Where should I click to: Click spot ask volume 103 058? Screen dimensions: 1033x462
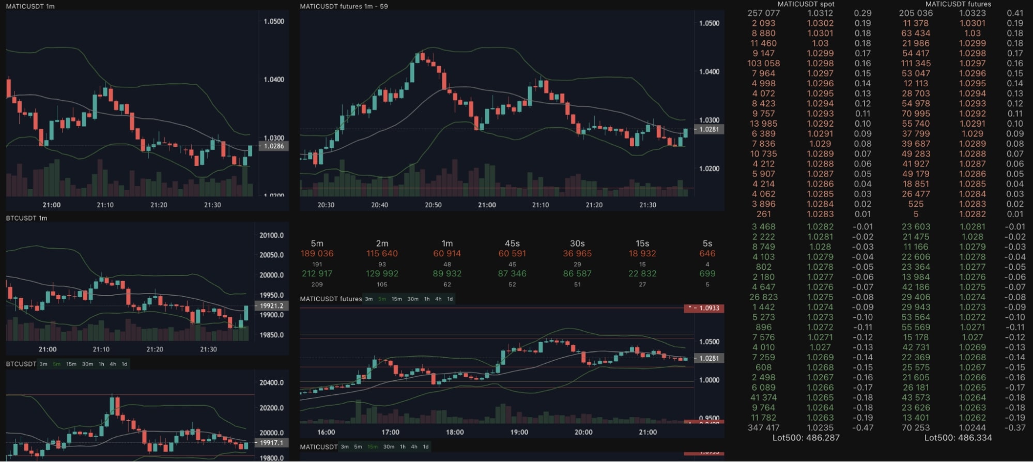[x=763, y=64]
